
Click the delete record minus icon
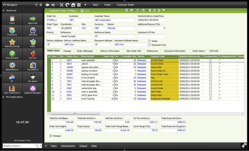150,11
